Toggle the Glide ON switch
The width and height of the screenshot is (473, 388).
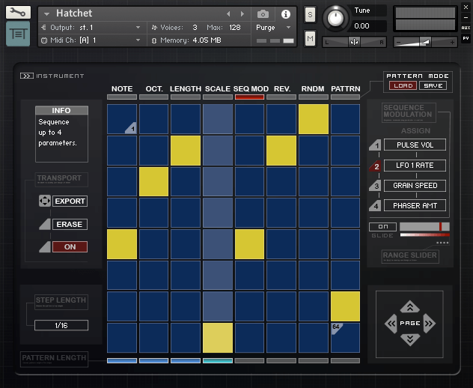(382, 226)
